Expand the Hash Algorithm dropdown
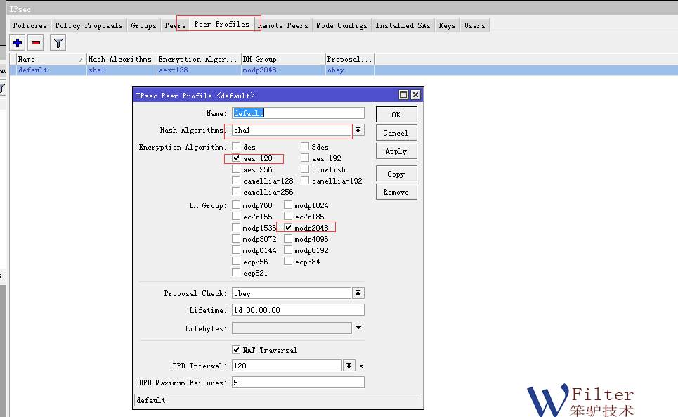The height and width of the screenshot is (417, 678). 358,130
